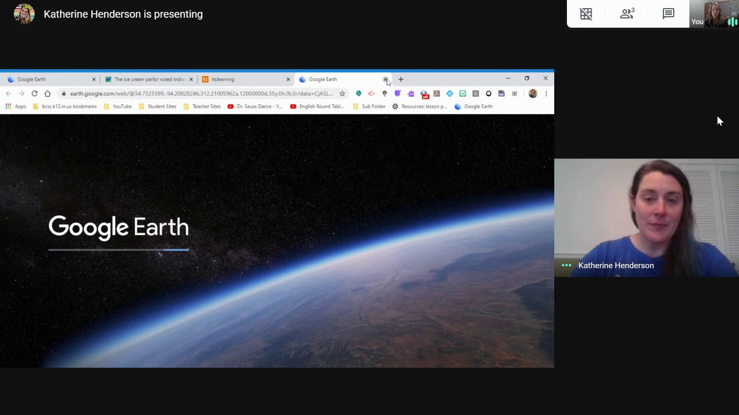This screenshot has width=739, height=415.
Task: Open the Google Earth bookmark
Action: pos(473,106)
